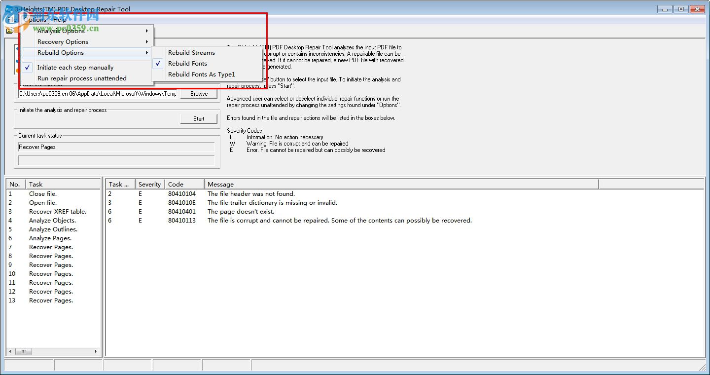Enable Run repair process unattended
Viewport: 710px width, 375px height.
(x=87, y=78)
